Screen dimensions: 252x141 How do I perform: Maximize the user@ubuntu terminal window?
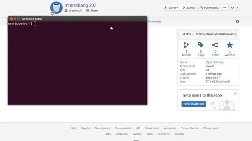click(x=19, y=19)
